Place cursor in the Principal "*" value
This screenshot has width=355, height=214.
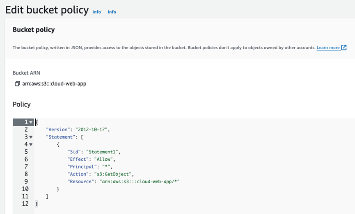click(x=106, y=167)
